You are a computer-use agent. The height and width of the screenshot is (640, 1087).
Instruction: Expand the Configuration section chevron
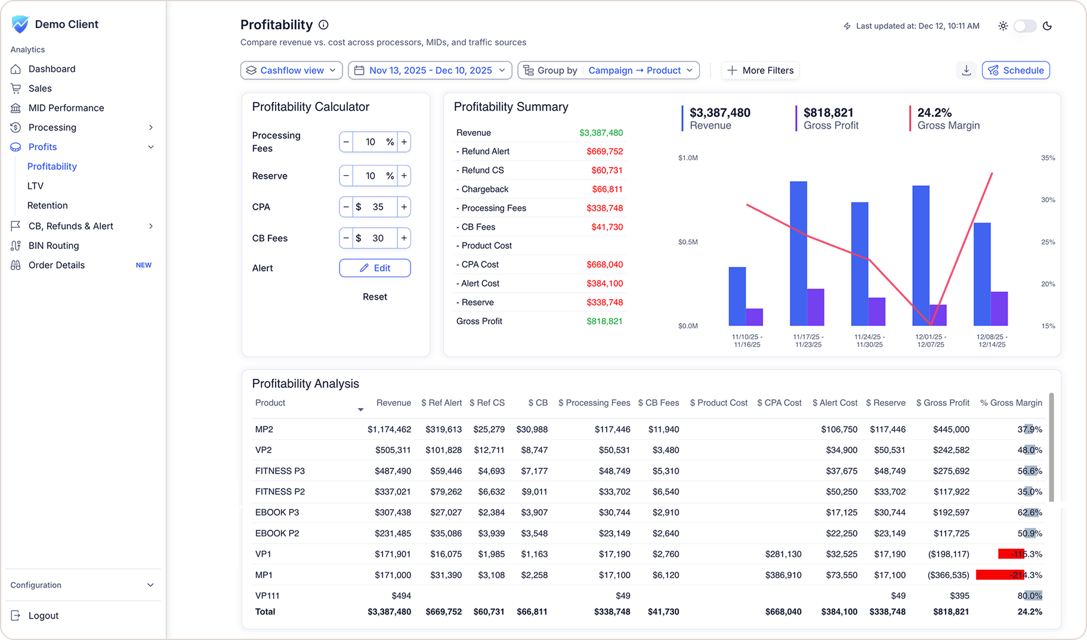coord(150,585)
